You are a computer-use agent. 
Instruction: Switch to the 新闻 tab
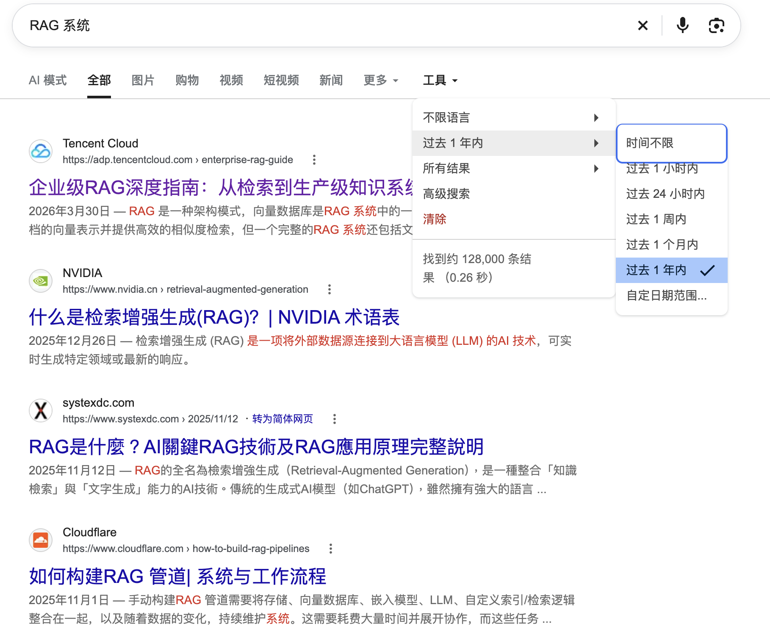331,80
